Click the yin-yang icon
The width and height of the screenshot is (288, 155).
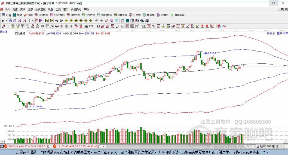point(219,26)
